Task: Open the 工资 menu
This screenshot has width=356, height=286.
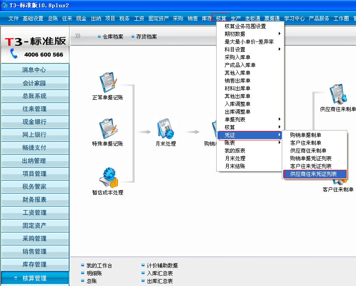Action: pyautogui.click(x=139, y=18)
